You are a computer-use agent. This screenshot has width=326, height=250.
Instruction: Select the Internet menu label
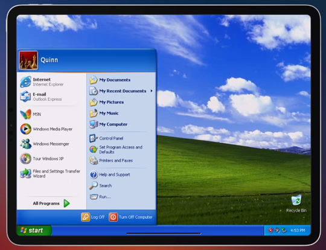point(42,80)
